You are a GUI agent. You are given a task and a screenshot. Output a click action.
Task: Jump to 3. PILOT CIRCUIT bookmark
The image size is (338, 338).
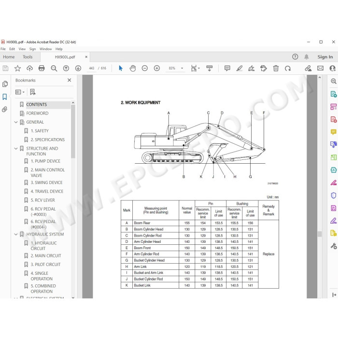45,265
